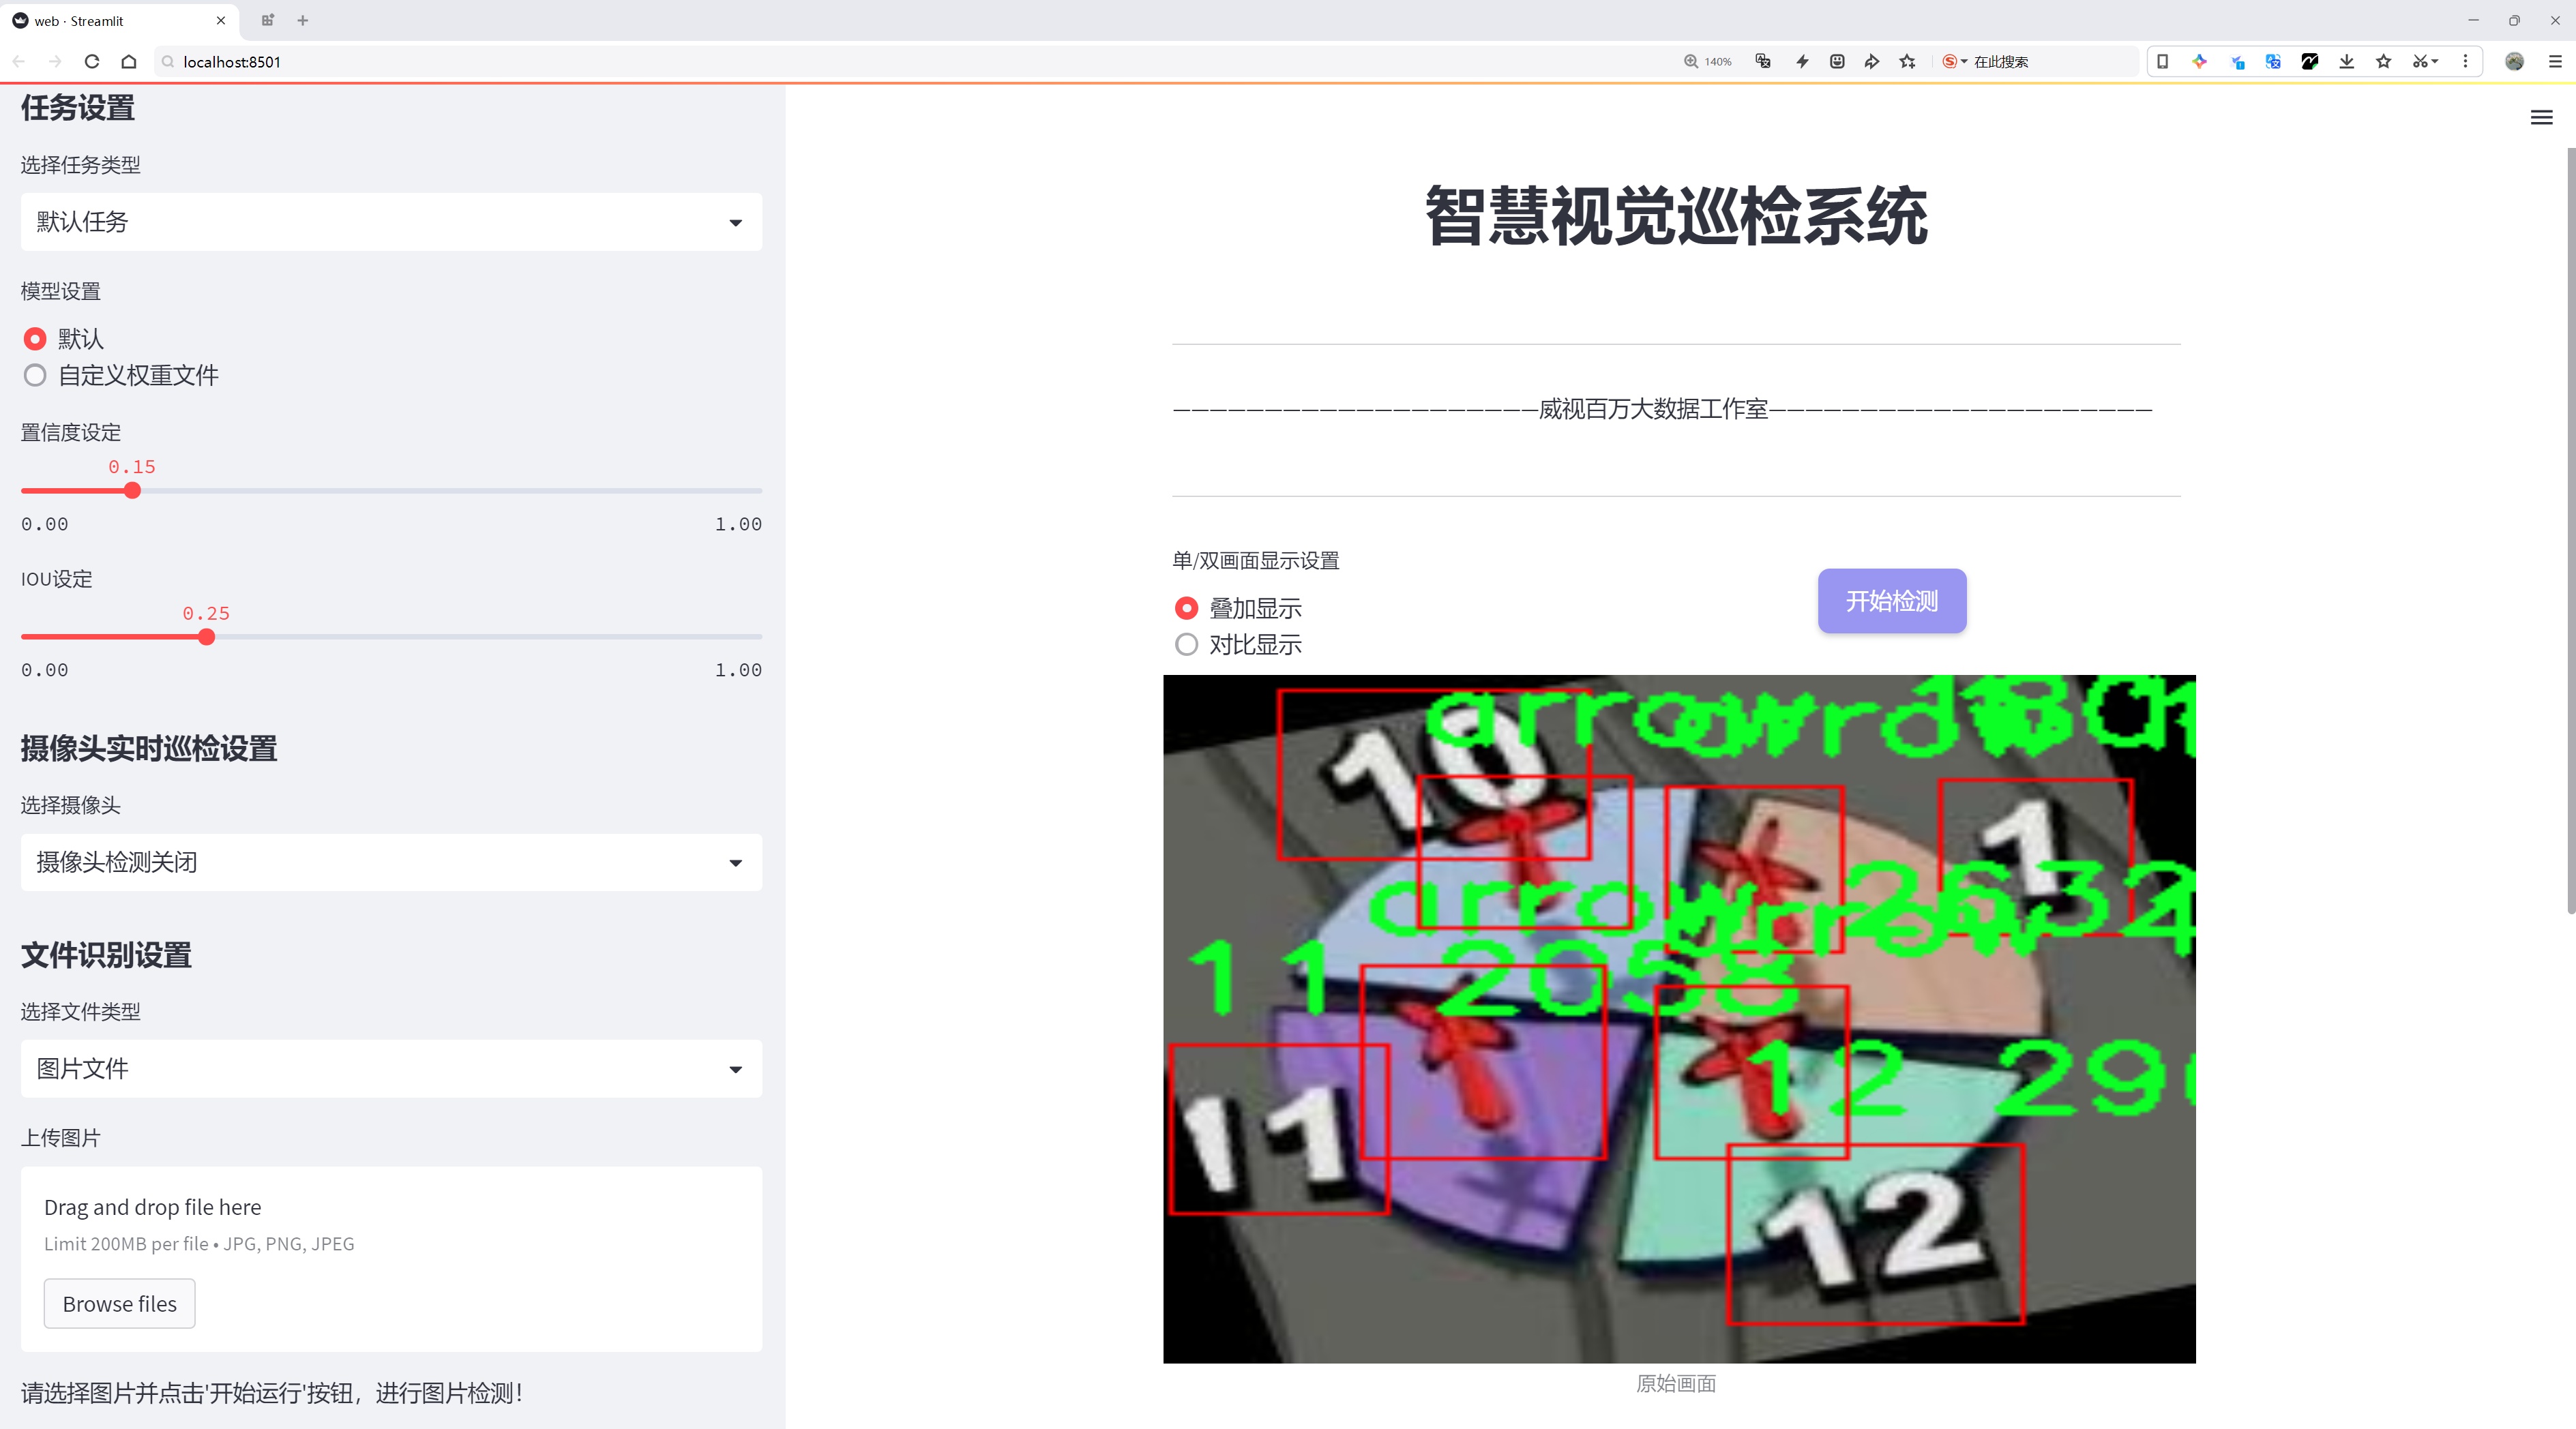Open the blue notification extension icon
Screen dimensions: 2576x1429
[2237, 61]
